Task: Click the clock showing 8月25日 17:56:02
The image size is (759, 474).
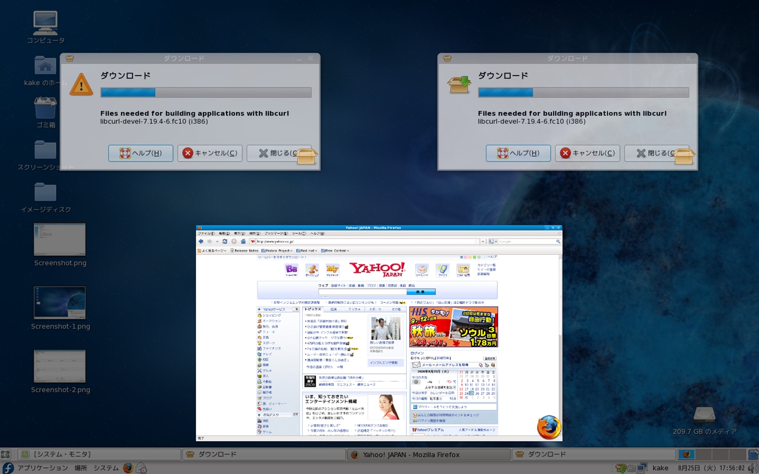Action: (x=711, y=468)
